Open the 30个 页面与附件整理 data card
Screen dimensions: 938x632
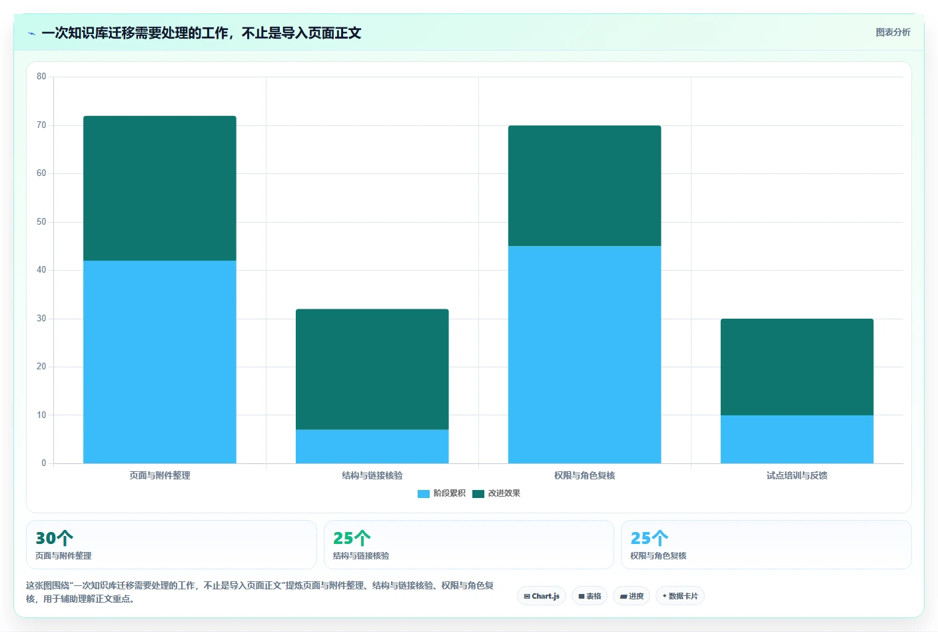[x=171, y=545]
